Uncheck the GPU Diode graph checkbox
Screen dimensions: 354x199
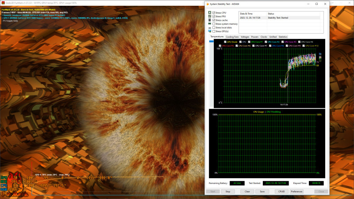point(225,42)
